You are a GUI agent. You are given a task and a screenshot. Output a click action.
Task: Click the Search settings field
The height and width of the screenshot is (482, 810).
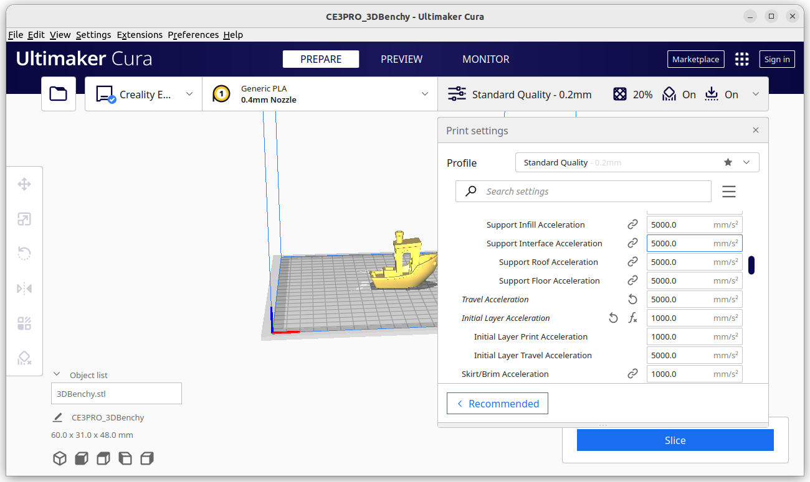pyautogui.click(x=583, y=192)
